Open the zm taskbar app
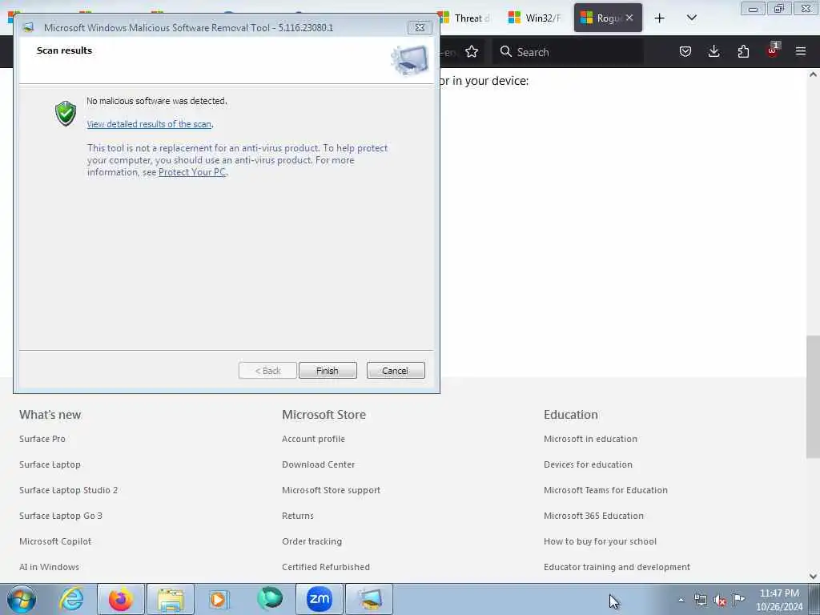 pyautogui.click(x=319, y=599)
